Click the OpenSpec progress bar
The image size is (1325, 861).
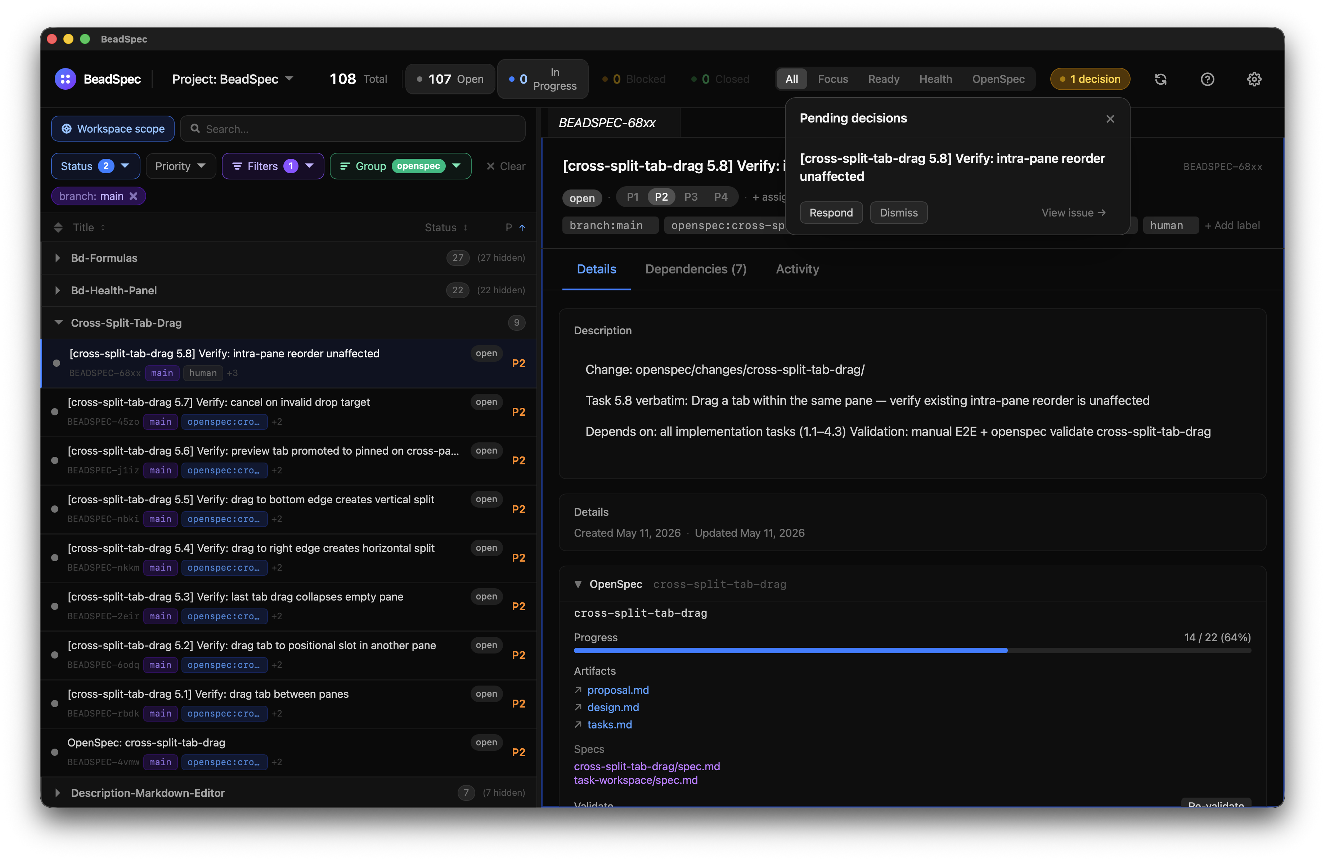(x=912, y=651)
